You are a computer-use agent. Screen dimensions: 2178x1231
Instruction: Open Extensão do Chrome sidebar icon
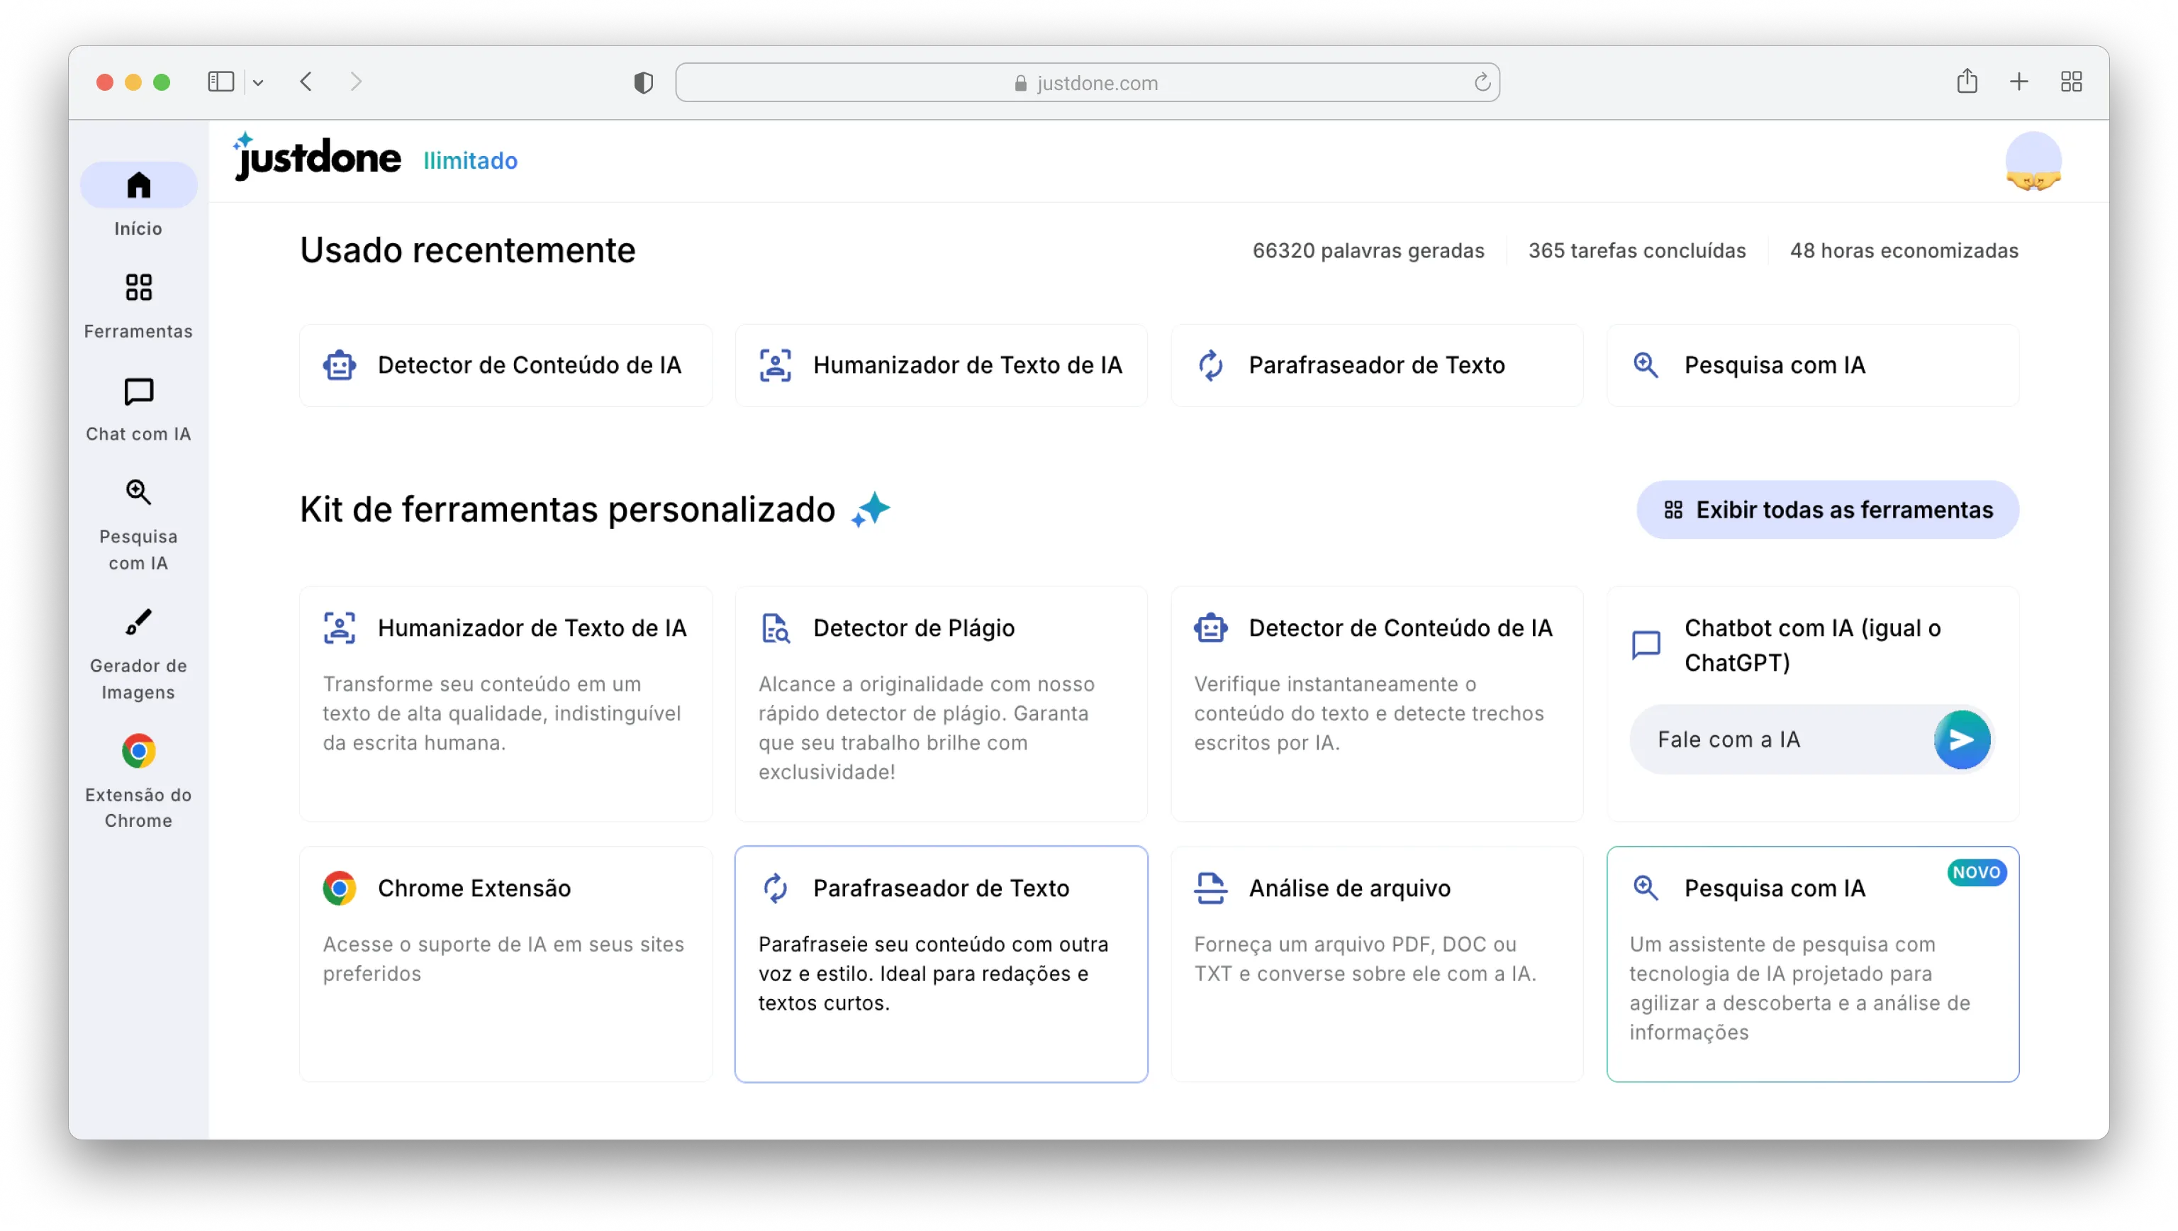point(138,751)
